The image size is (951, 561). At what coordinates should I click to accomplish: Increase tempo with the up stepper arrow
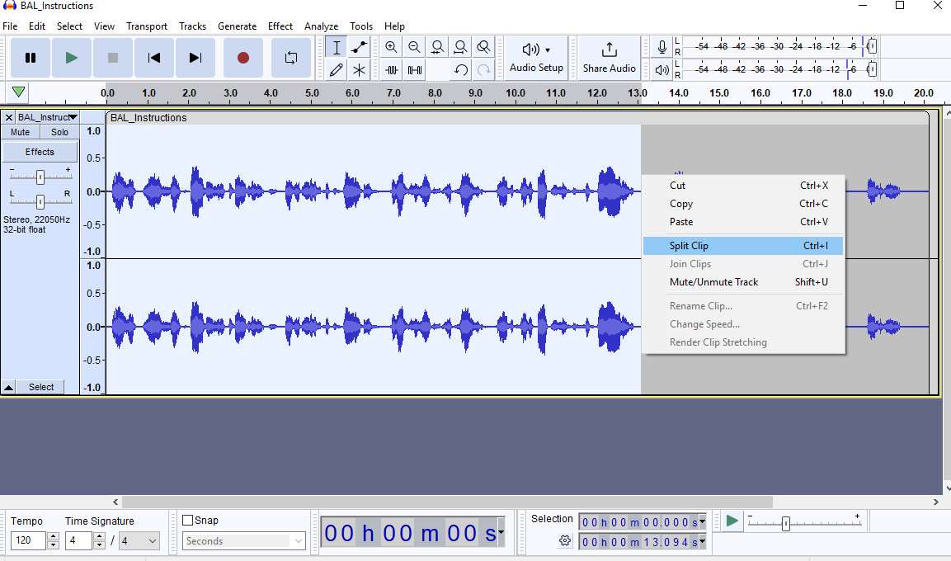pos(54,536)
